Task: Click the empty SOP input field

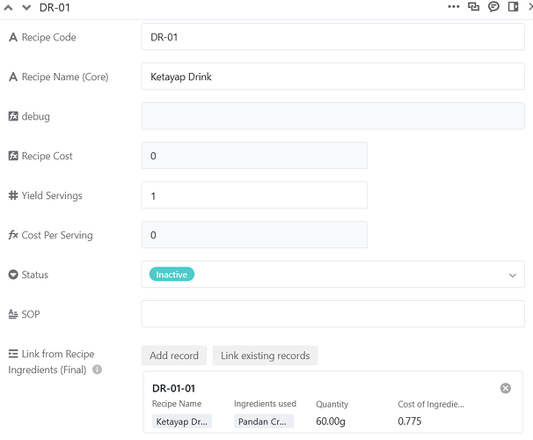Action: point(332,314)
